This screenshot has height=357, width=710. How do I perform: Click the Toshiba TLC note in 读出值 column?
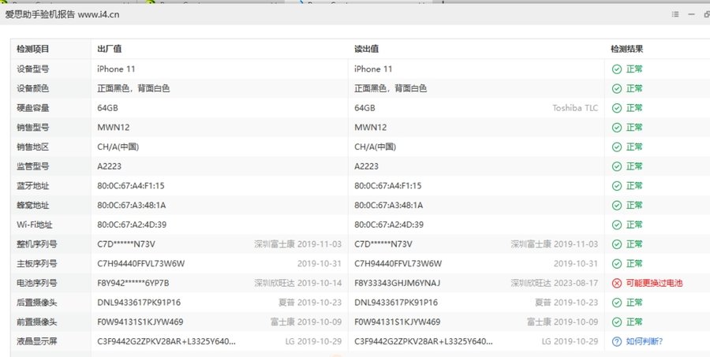575,108
